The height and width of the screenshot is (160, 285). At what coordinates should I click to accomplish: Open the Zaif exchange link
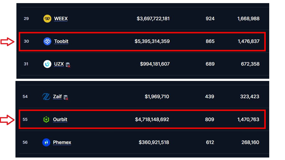(x=57, y=97)
